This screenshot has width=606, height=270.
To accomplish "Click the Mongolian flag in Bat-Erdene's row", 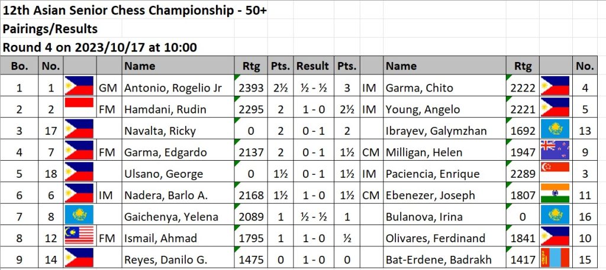I will point(555,259).
